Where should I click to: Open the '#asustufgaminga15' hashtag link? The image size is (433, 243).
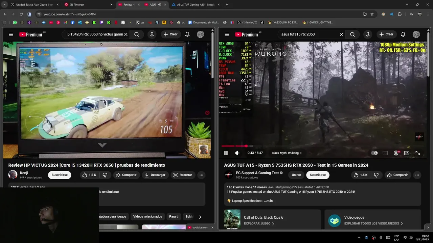pyautogui.click(x=282, y=187)
